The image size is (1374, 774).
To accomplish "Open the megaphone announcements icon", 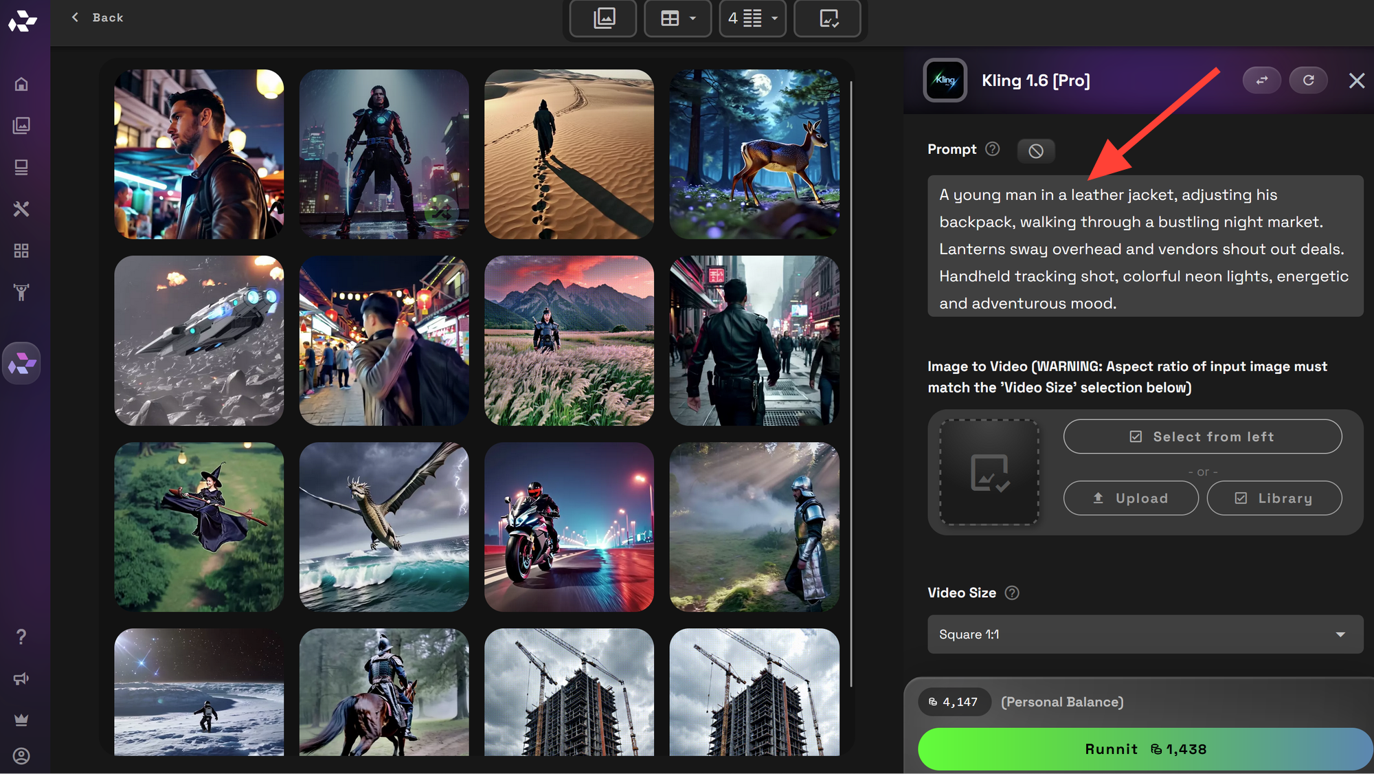I will click(x=21, y=678).
